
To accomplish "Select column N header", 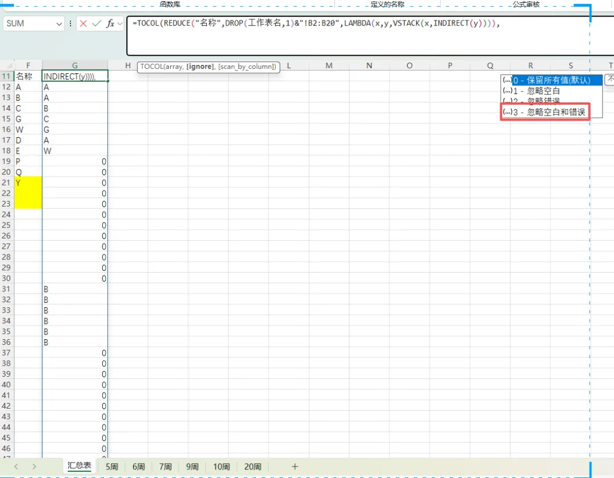I will 370,65.
